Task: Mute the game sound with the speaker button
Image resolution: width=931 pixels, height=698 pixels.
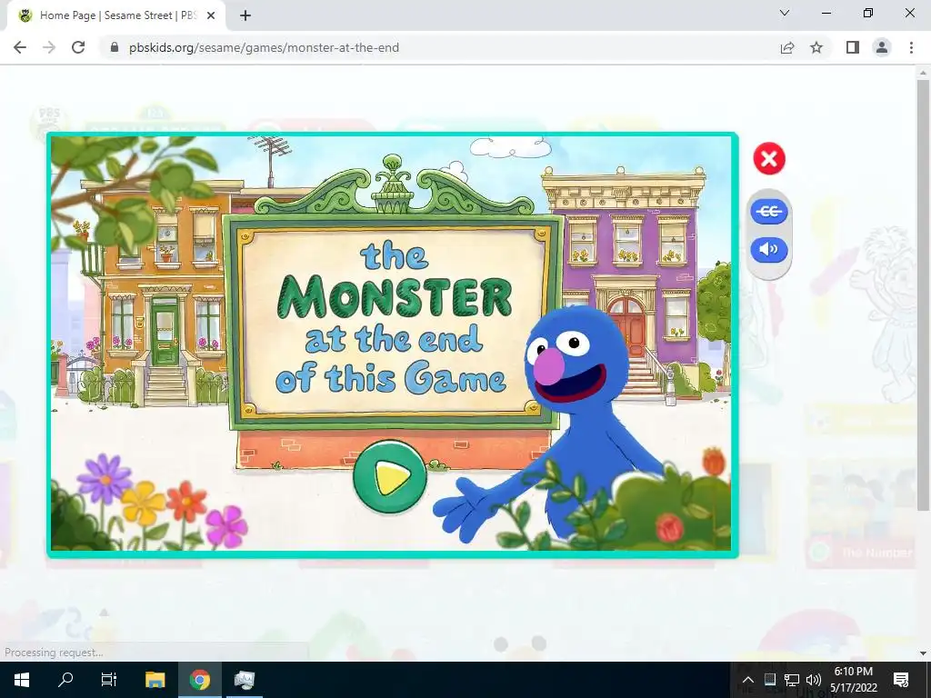Action: [x=769, y=249]
